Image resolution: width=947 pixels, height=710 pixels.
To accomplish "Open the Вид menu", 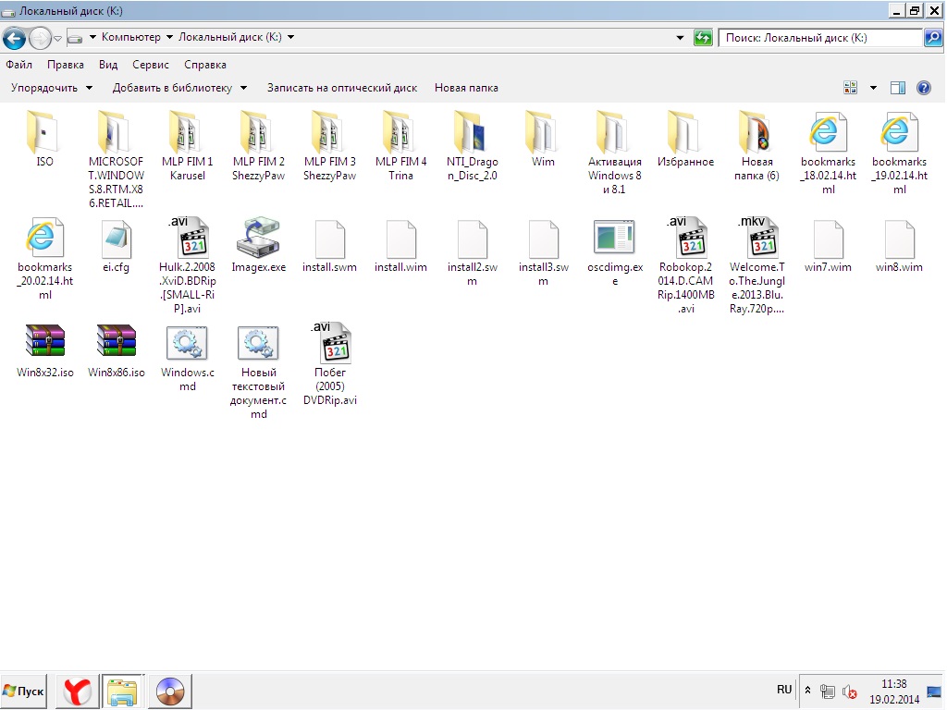I will 108,65.
